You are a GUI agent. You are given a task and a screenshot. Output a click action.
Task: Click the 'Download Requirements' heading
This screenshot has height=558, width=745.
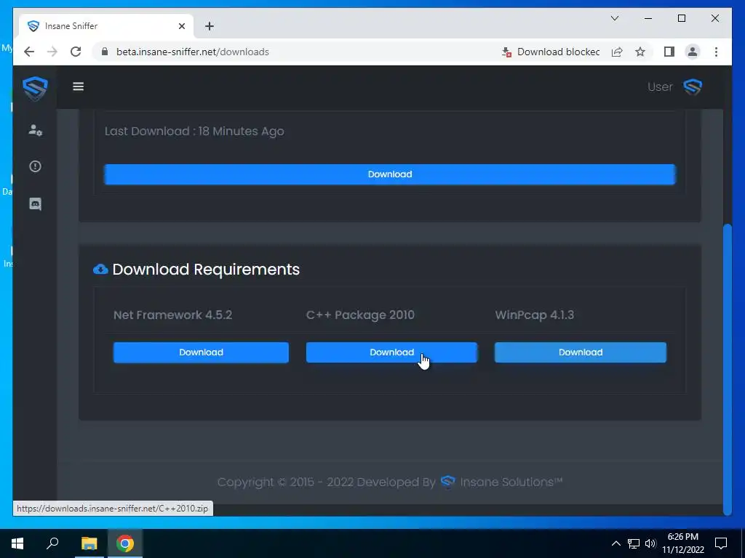click(206, 270)
